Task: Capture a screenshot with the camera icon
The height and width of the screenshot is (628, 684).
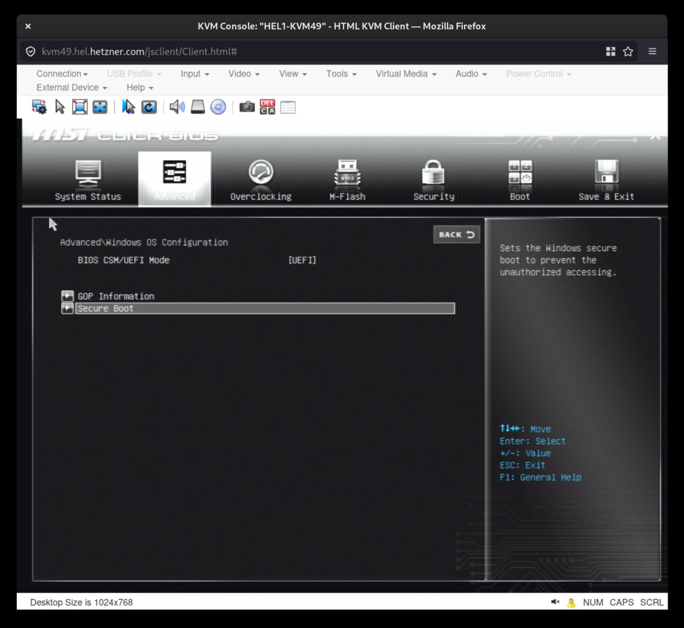Action: pyautogui.click(x=246, y=107)
